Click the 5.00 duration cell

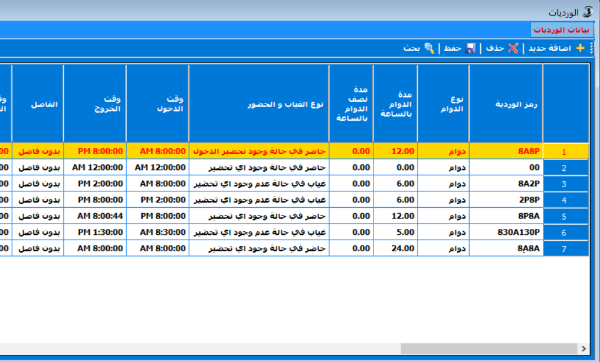point(395,232)
